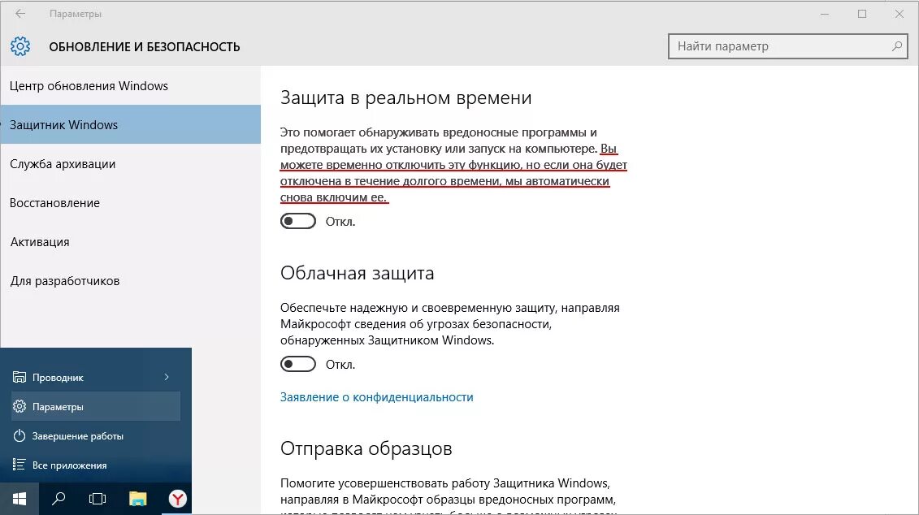919x515 pixels.
Task: Expand Проводник submenu chevron
Action: point(167,377)
